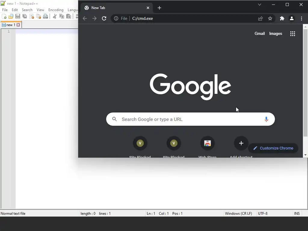The width and height of the screenshot is (308, 231).
Task: Open Notepad++ File menu
Action: tap(5, 10)
